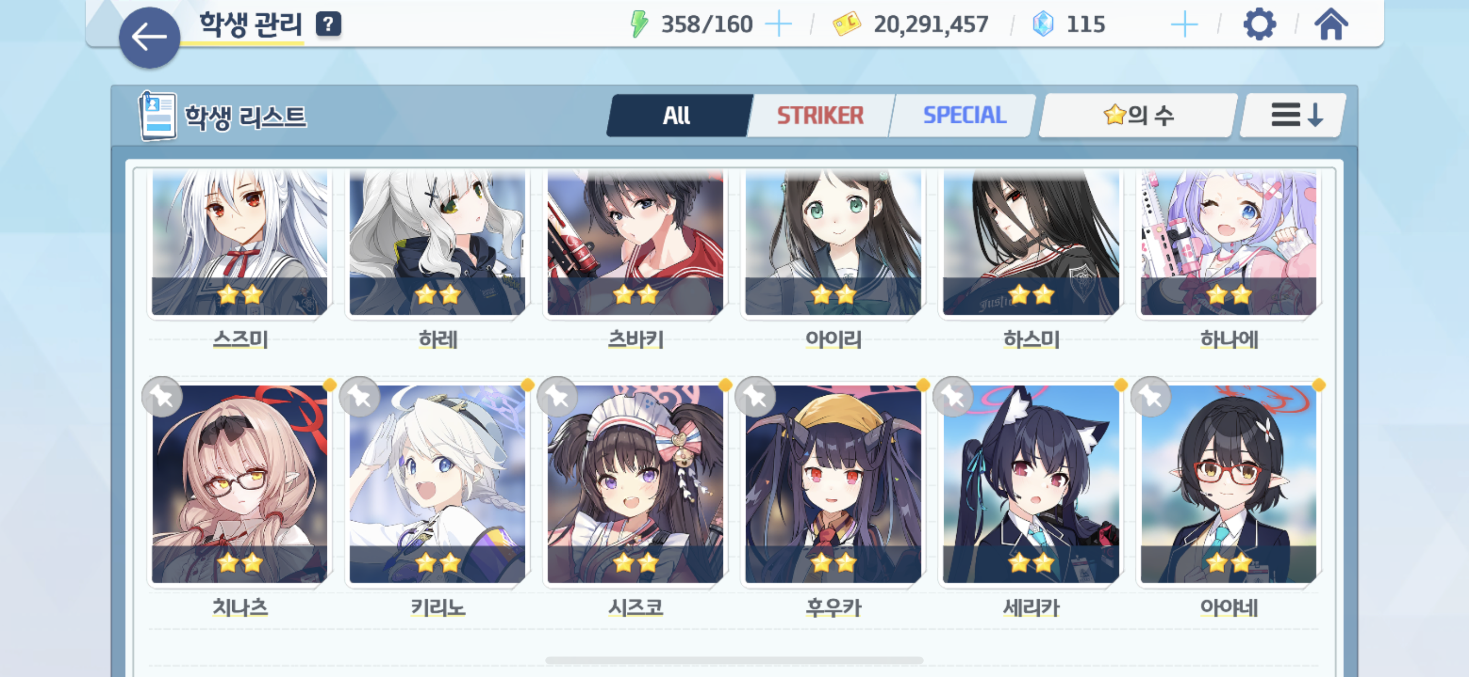
Task: Add energy with plus next to 358/160
Action: 778,25
